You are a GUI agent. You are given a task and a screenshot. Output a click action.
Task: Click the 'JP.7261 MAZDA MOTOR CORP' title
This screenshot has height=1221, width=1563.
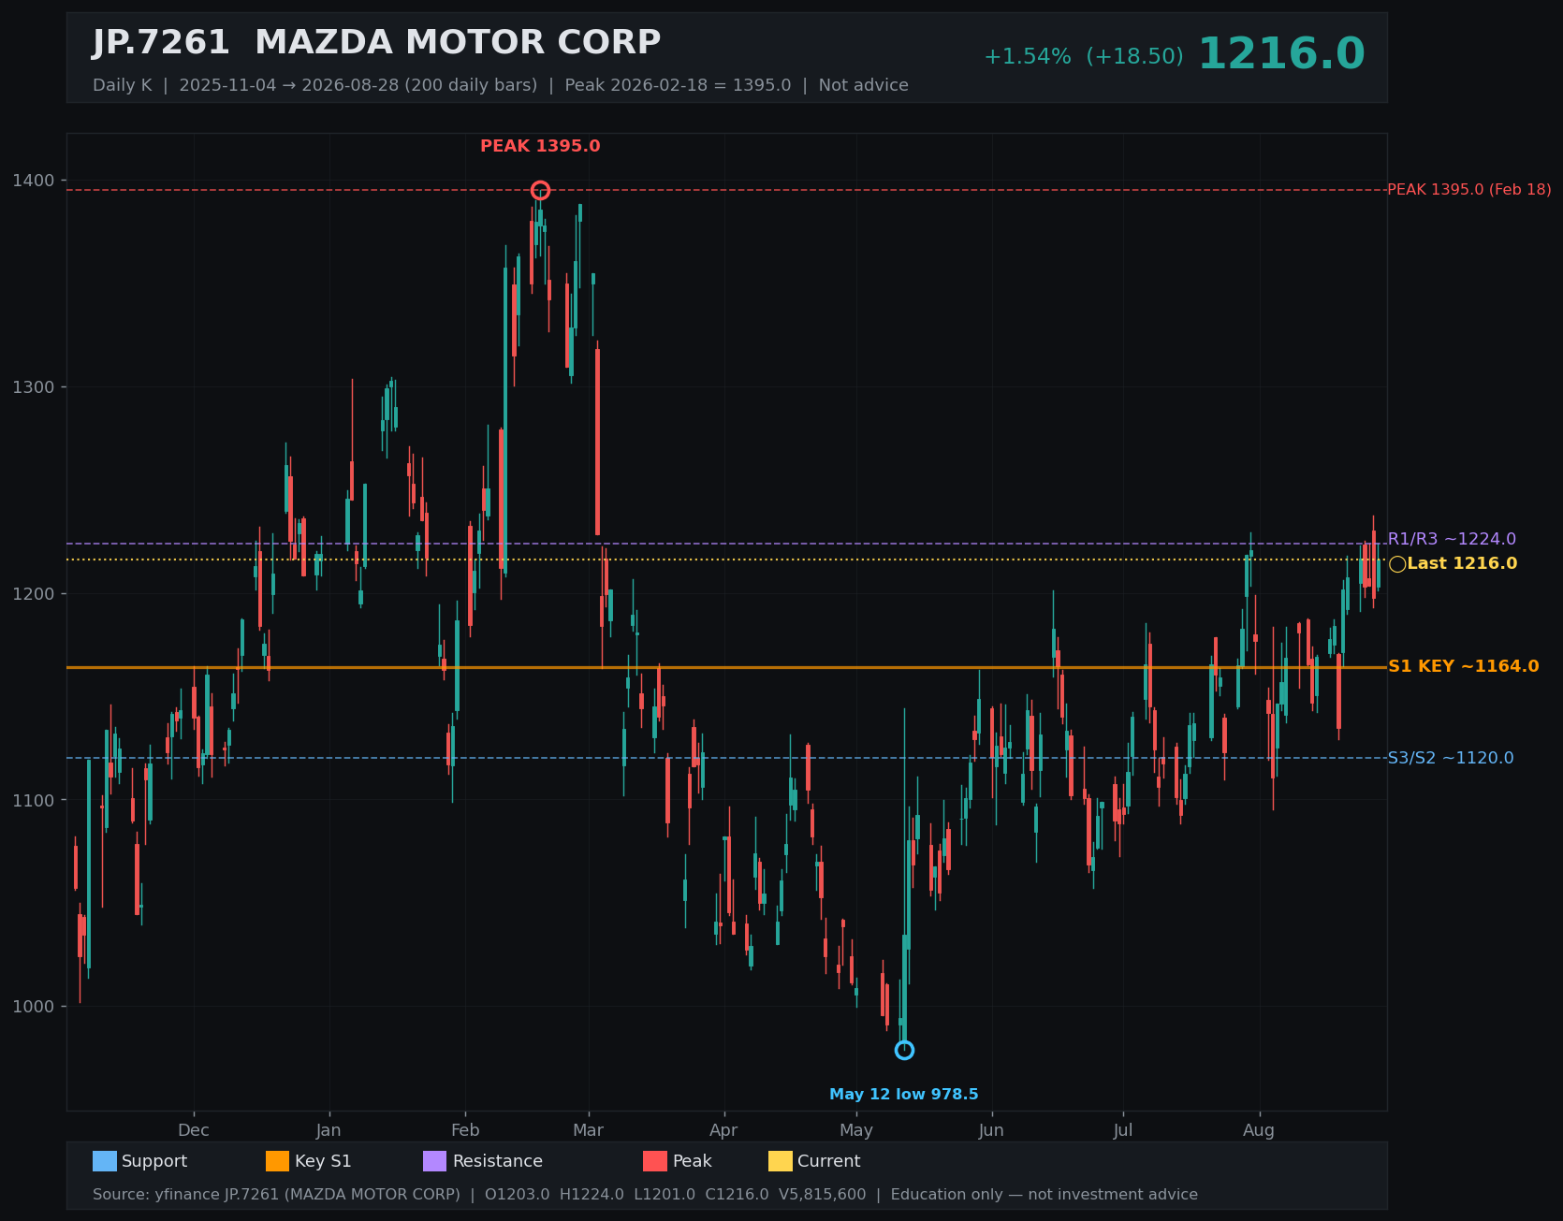[376, 43]
